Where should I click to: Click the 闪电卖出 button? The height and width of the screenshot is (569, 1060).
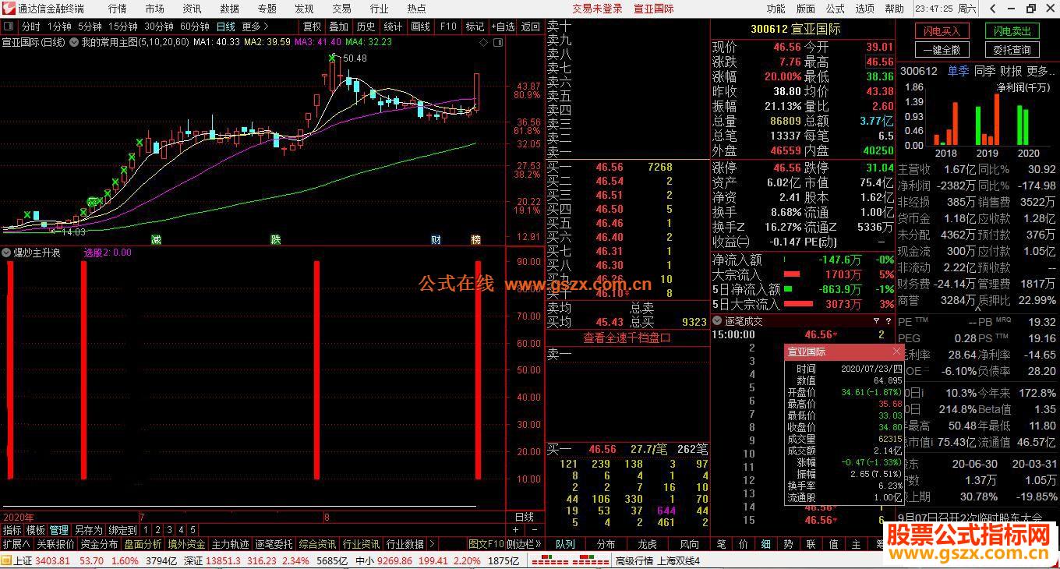tap(1012, 31)
